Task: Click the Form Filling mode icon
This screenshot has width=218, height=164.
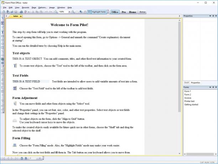Action: [x=89, y=12]
